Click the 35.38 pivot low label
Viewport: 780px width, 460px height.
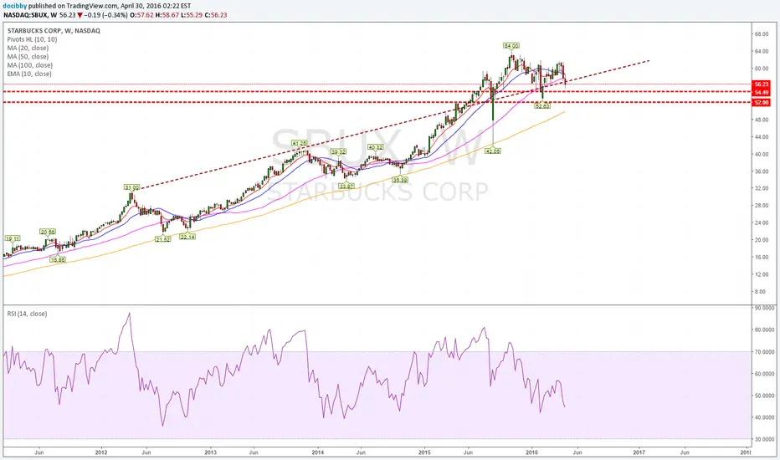click(x=400, y=180)
